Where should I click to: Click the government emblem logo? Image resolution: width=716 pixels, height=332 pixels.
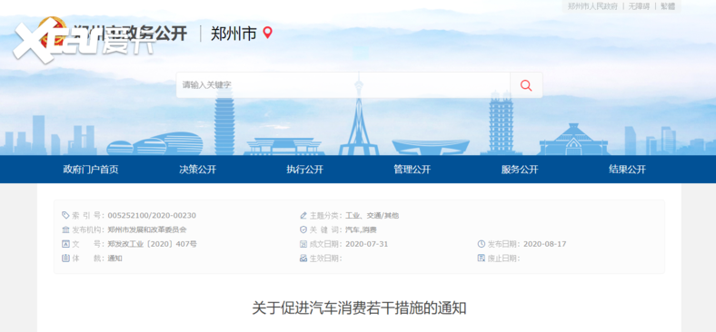(52, 33)
